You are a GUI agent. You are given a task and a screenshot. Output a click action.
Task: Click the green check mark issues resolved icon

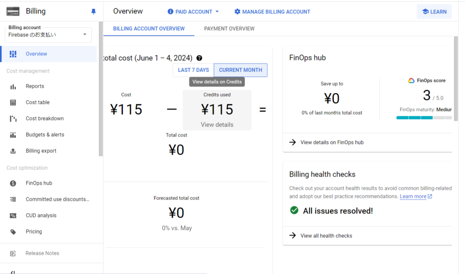coord(294,210)
